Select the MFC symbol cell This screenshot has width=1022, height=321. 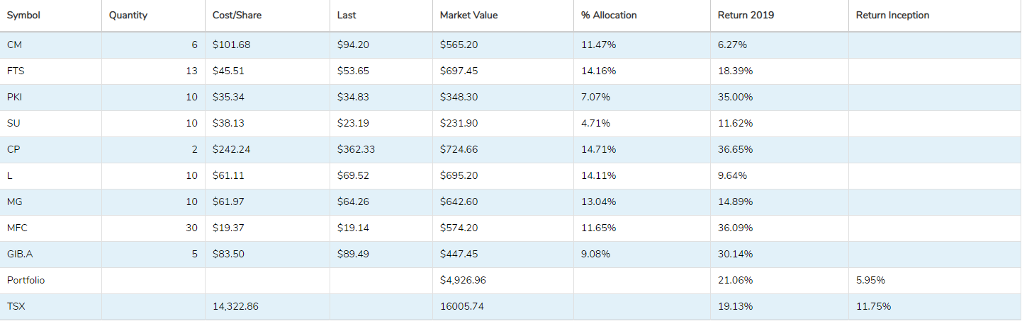tap(17, 228)
